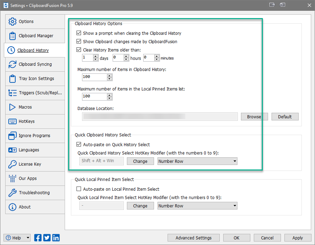Click the Ignore Programs windows icon
Image resolution: width=315 pixels, height=245 pixels.
(x=12, y=136)
